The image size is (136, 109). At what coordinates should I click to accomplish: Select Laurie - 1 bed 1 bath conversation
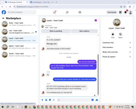tap(19, 40)
